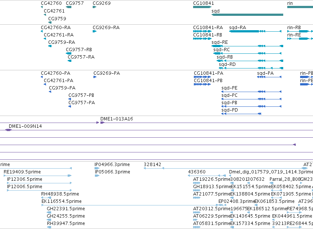Click cDNA EK071905.5prime label
Screen dimensions: 313x229
[x=291, y=194]
